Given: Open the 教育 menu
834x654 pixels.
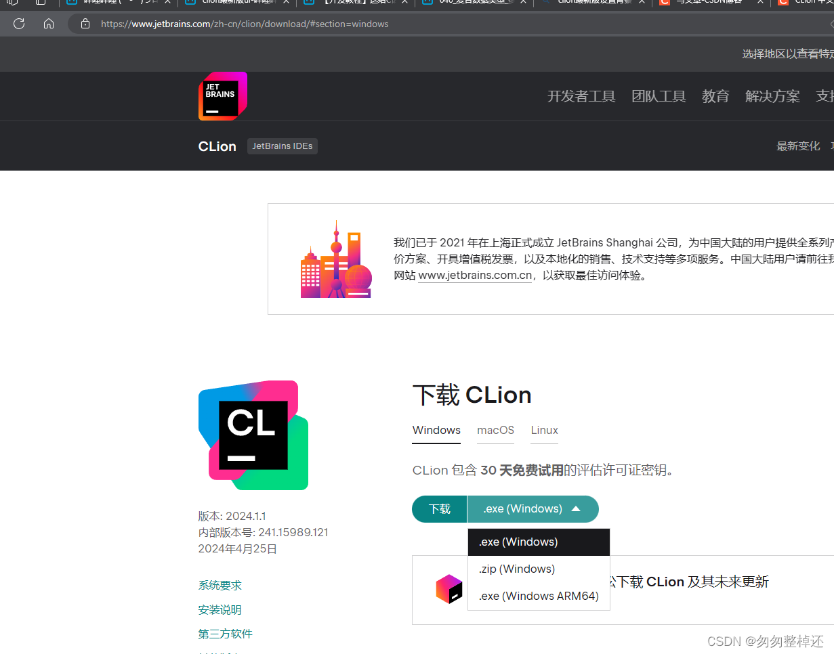Looking at the screenshot, I should [x=715, y=96].
